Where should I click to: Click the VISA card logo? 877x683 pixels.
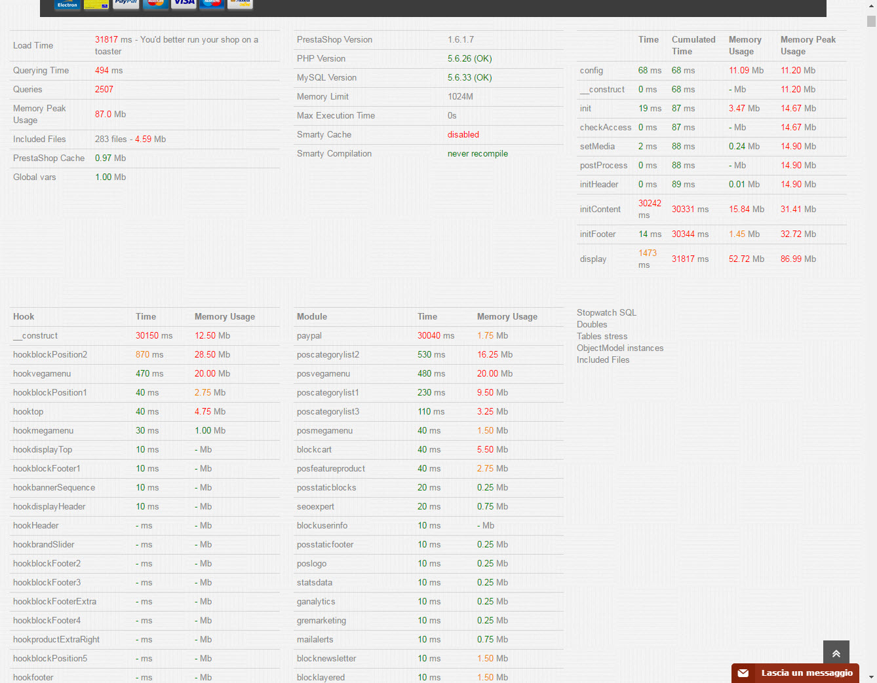point(184,4)
